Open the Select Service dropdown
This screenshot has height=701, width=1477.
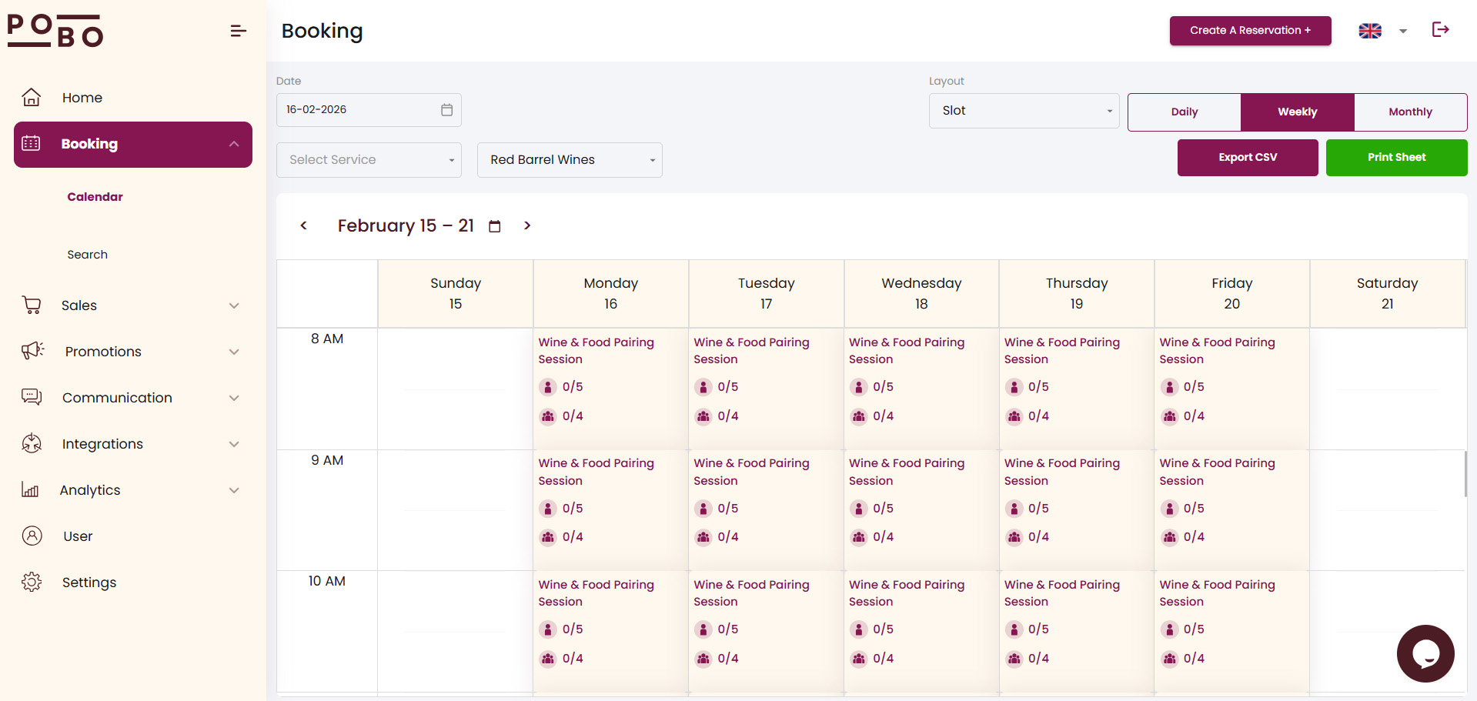click(369, 160)
